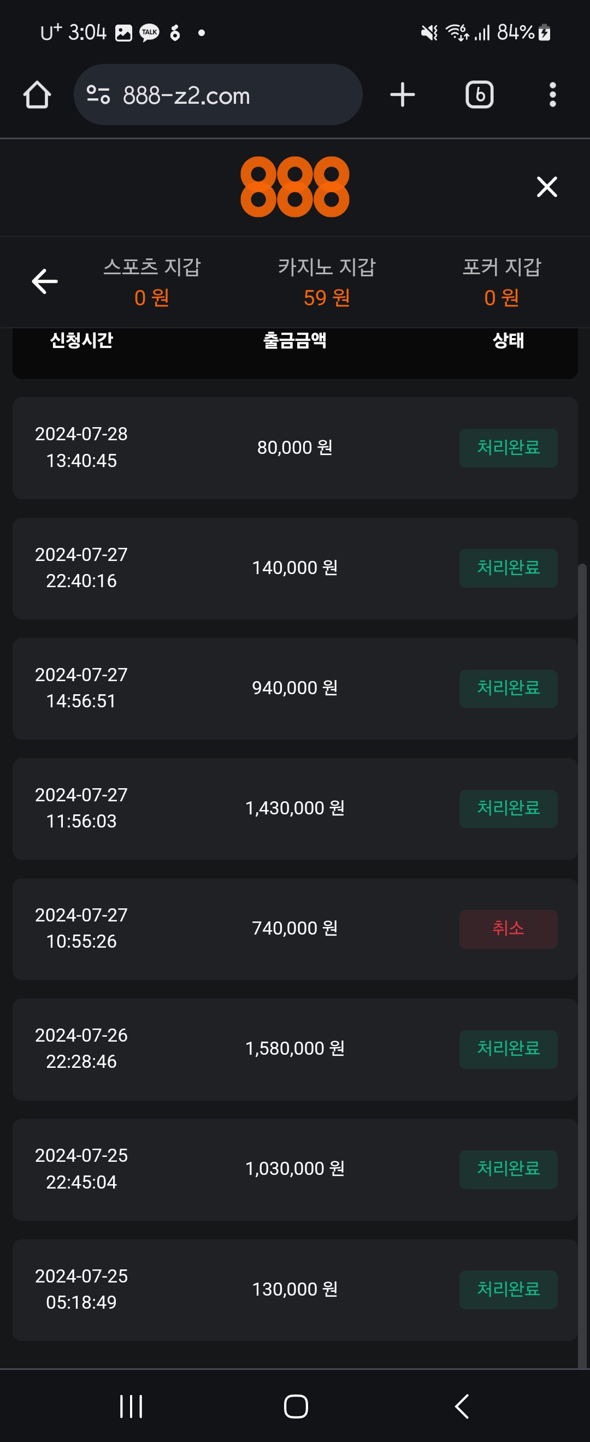Click 처리완료 badge for 80,000 원 withdrawal
Image resolution: width=590 pixels, height=1442 pixels.
(508, 448)
